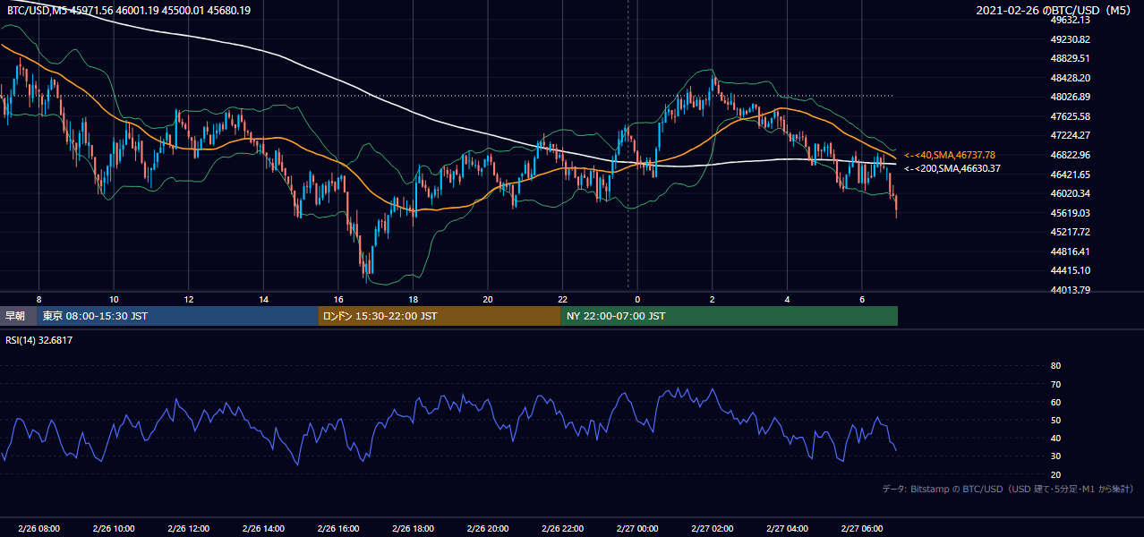Click bottom time label 2/26 22:00
The image size is (1144, 537).
(x=562, y=529)
